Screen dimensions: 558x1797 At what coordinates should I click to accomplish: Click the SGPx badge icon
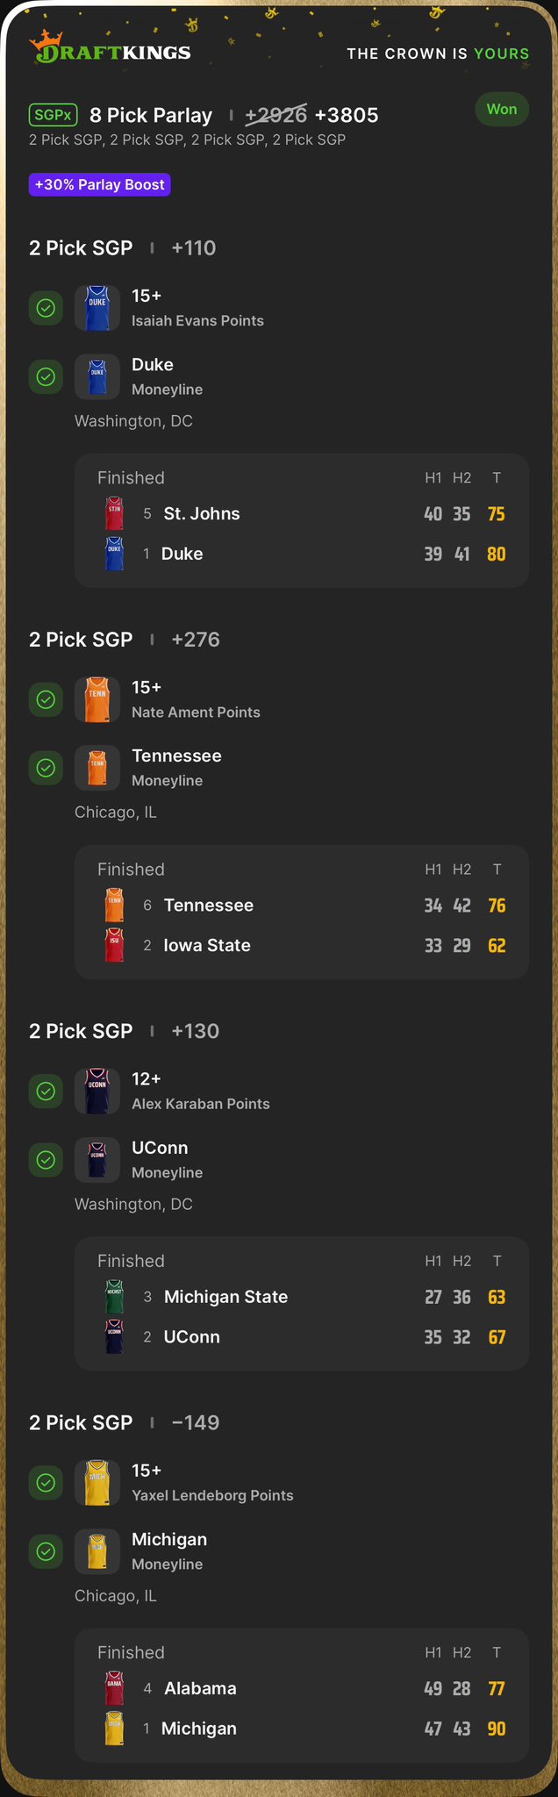click(54, 115)
